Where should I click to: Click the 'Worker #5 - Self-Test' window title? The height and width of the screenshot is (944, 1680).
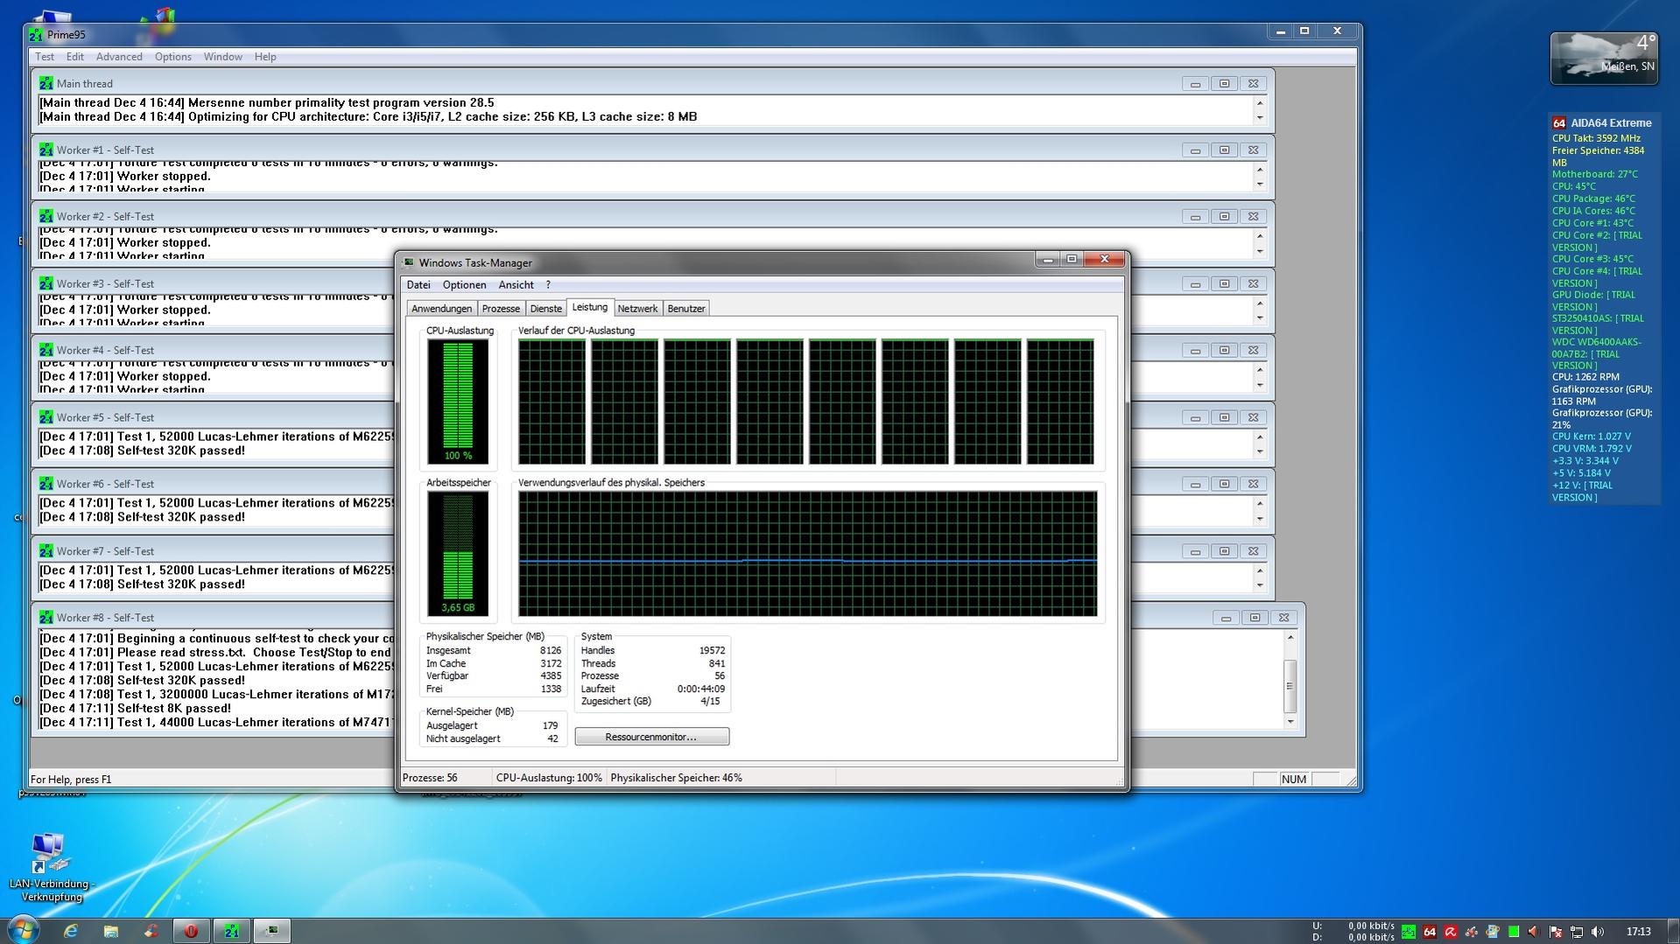pyautogui.click(x=105, y=417)
